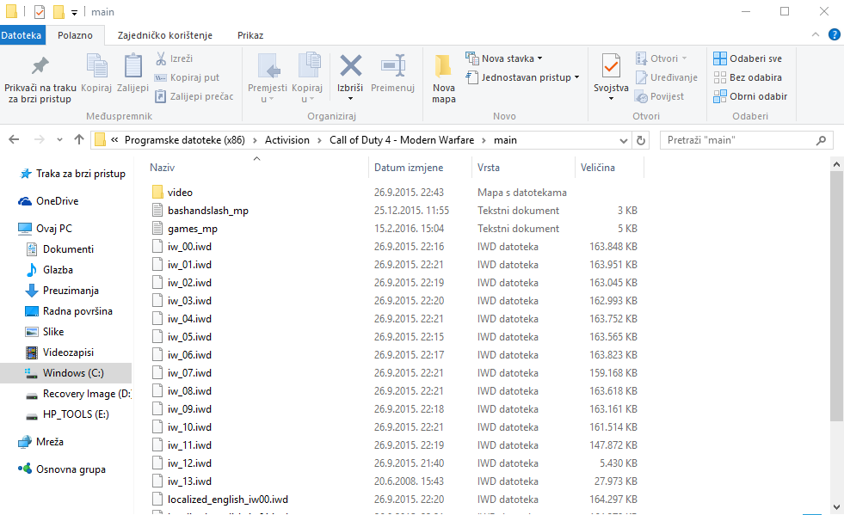This screenshot has height=515, width=844.
Task: Click Obrni odabir invert selection
Action: (750, 96)
